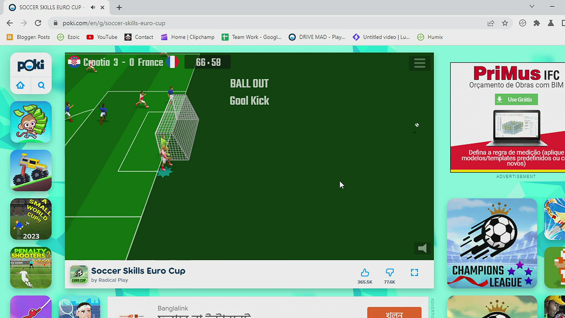This screenshot has height=318, width=565.
Task: Open Blogger: Posts bookmark
Action: coord(28,37)
